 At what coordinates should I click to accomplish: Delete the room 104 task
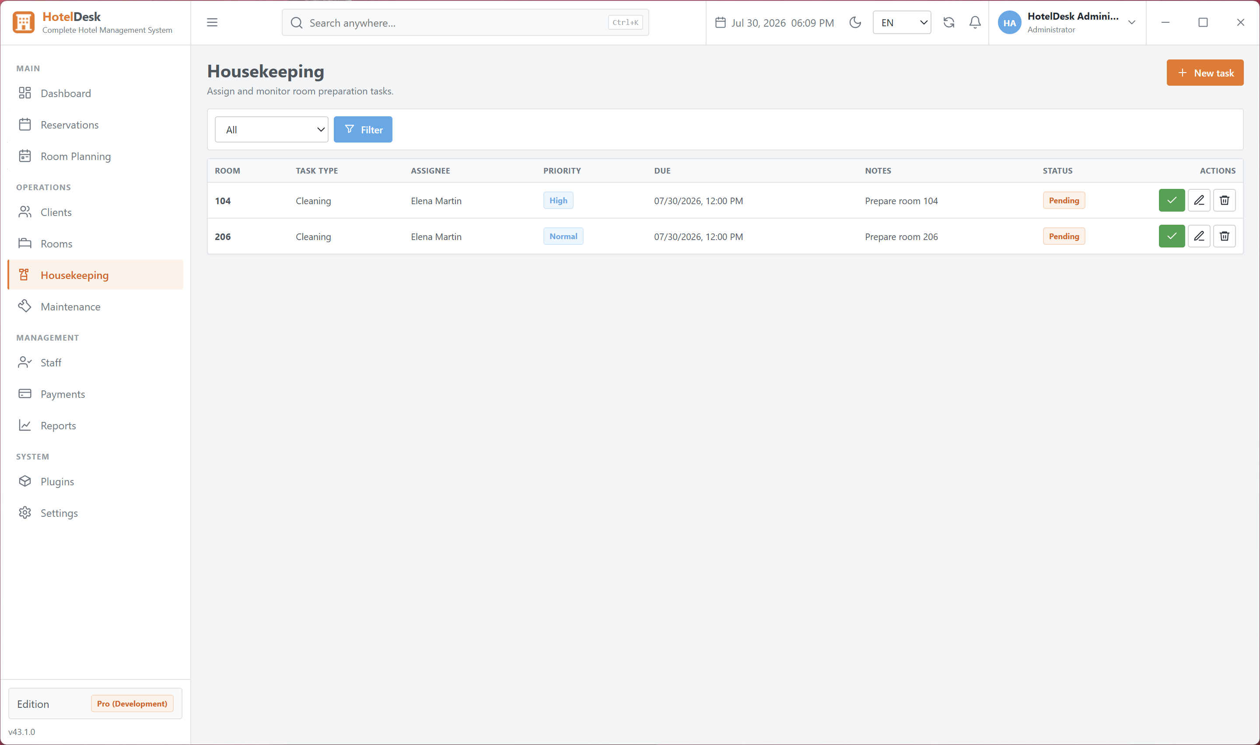(1225, 200)
